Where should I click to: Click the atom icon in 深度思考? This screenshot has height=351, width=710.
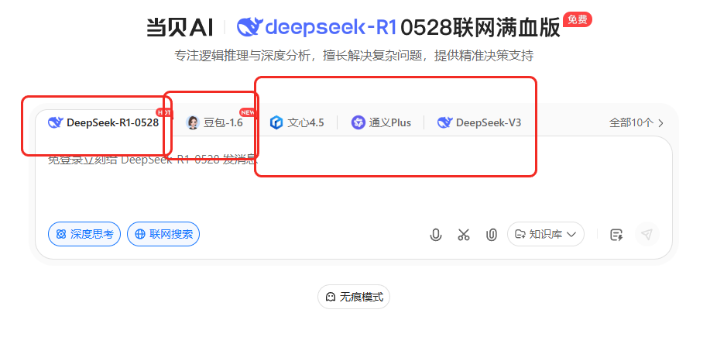point(61,234)
